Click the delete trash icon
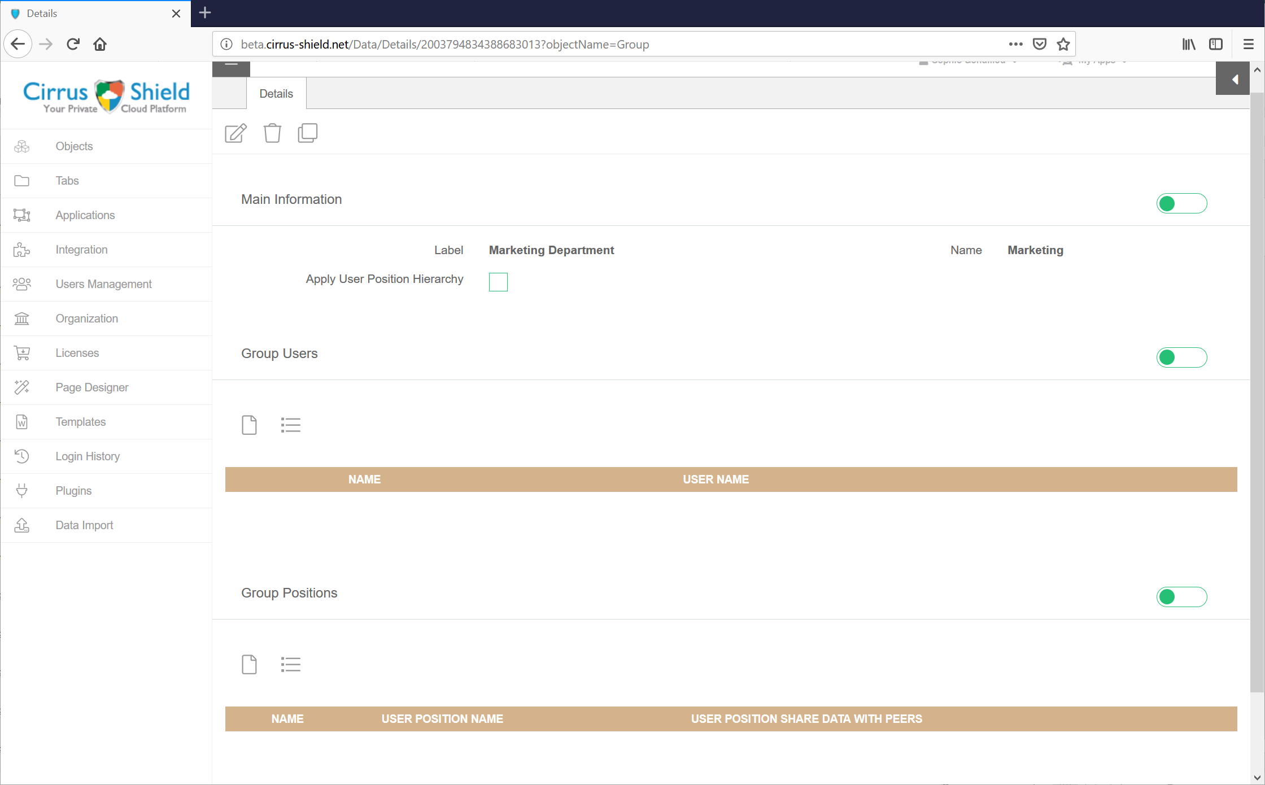1265x785 pixels. tap(272, 133)
